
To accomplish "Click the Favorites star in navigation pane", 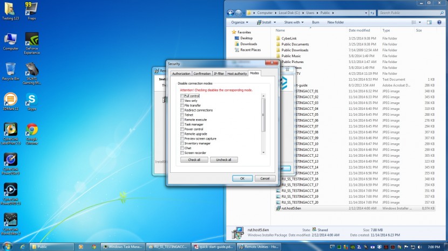I will tap(234, 32).
